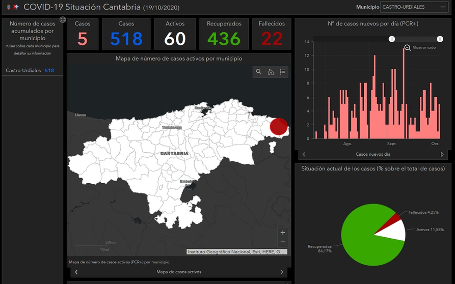The height and width of the screenshot is (284, 455).
Task: Open the Municipio dropdown CASTRO-URDIALES
Action: 414,7
